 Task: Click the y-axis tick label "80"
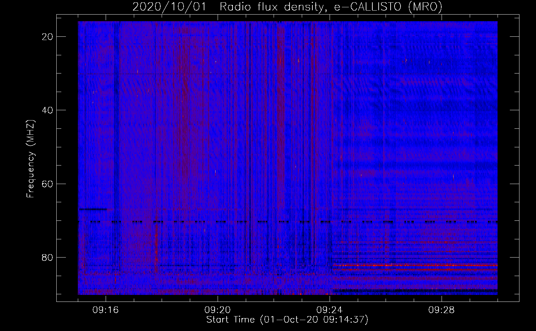[48, 257]
